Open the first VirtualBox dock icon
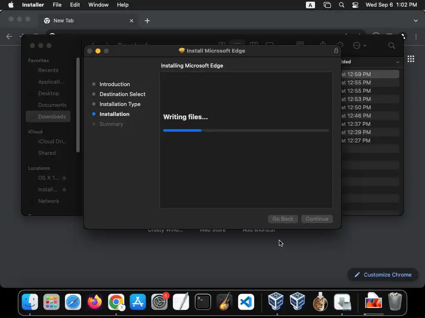 point(276,301)
